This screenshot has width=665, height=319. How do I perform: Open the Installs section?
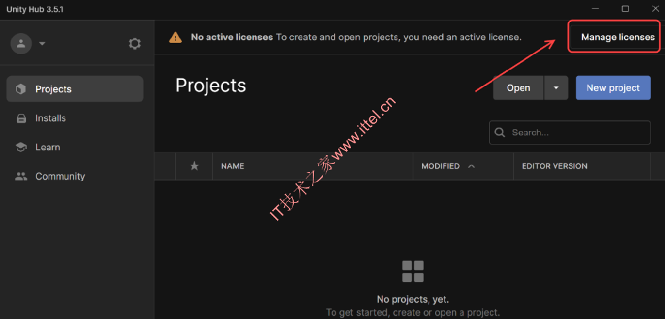[75, 118]
